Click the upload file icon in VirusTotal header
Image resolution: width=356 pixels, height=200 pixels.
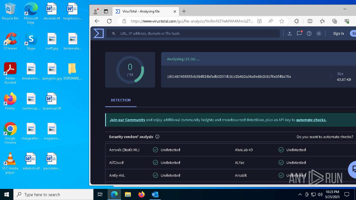point(290,33)
